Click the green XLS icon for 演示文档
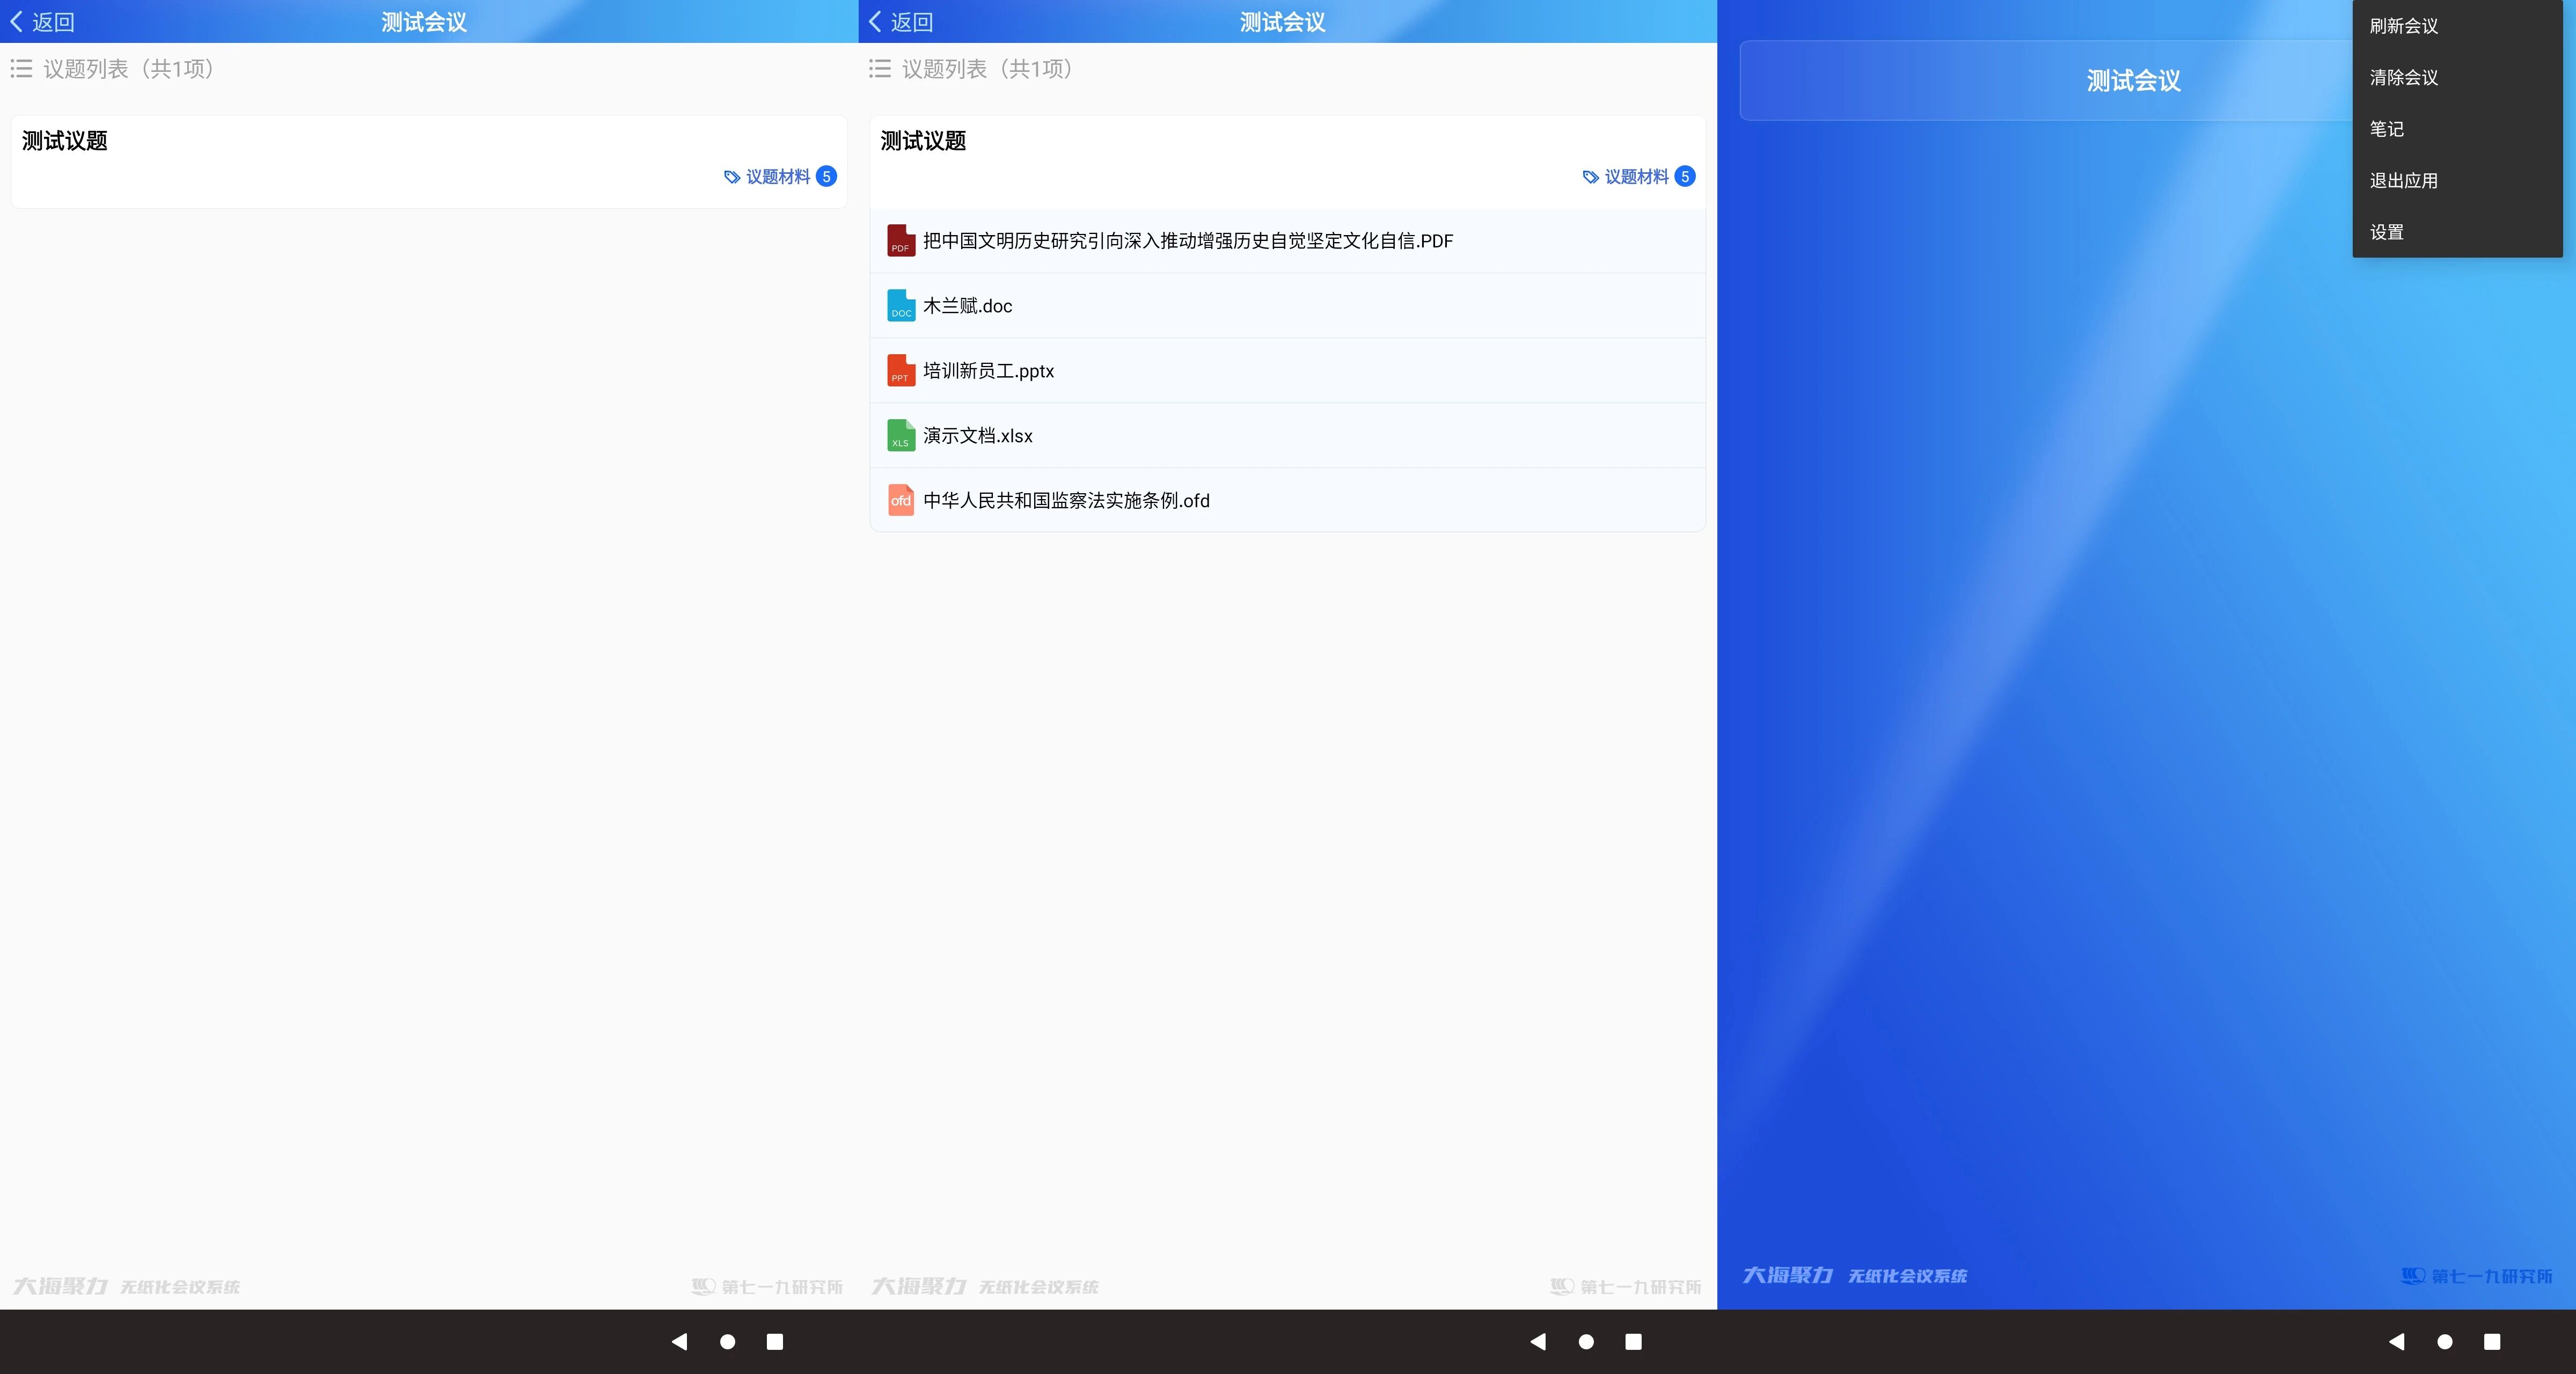The image size is (2576, 1374). point(901,436)
